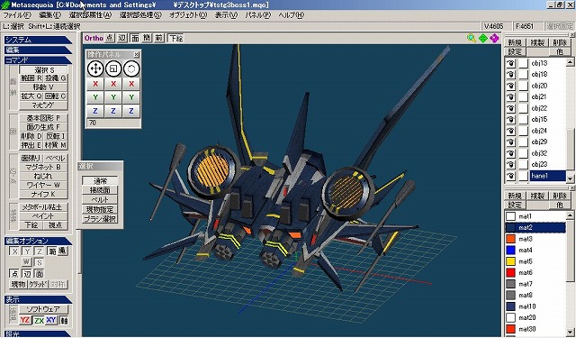This screenshot has width=576, height=338.
Task: Open the パネル(P) menu
Action: [258, 15]
